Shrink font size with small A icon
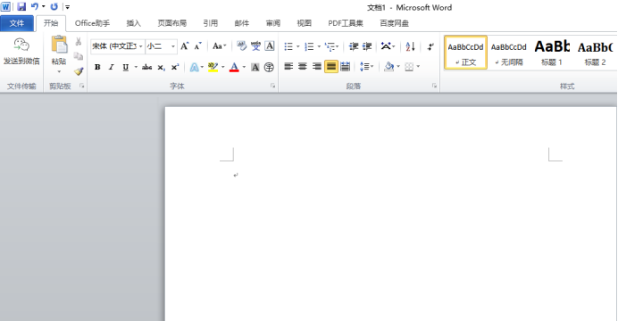618x321 pixels. tap(198, 46)
